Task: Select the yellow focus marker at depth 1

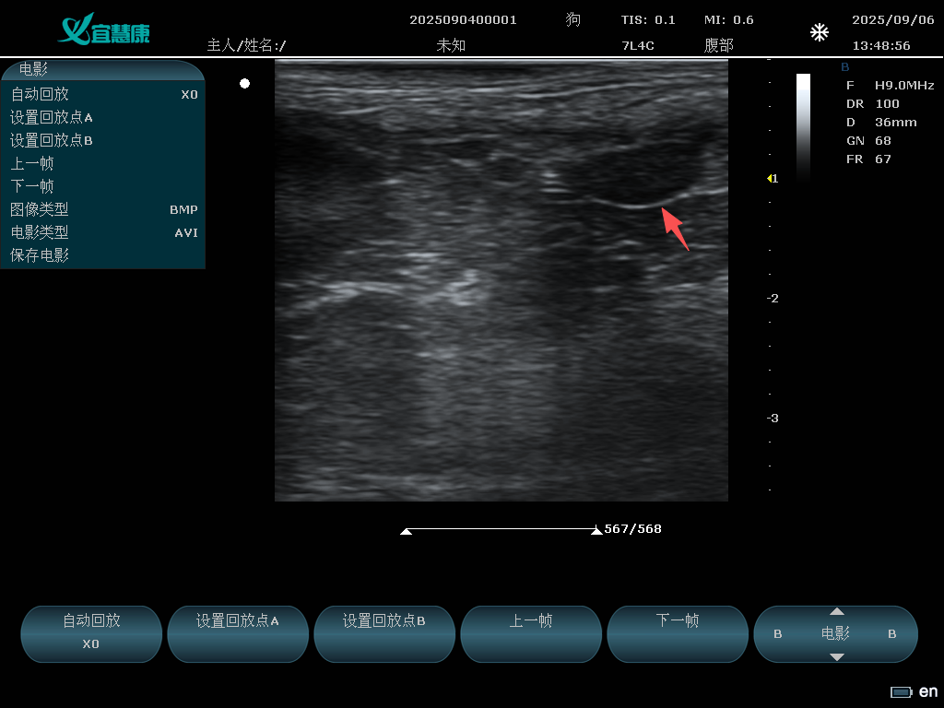Action: tap(770, 179)
